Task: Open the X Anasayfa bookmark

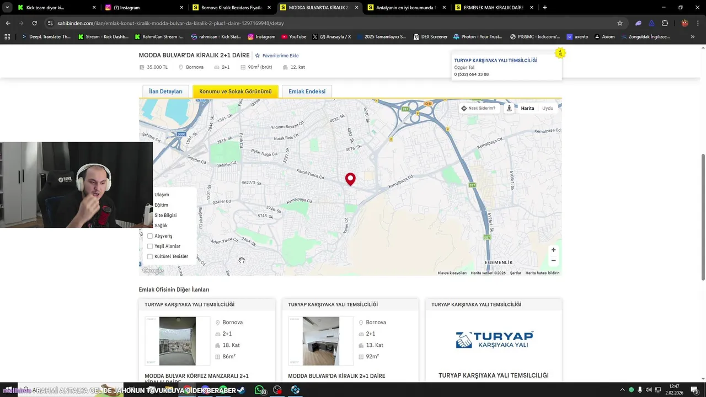Action: (x=331, y=36)
